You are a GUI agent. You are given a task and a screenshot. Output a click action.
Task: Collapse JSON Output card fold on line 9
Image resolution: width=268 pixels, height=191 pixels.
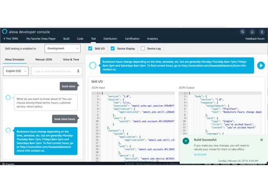point(187,118)
